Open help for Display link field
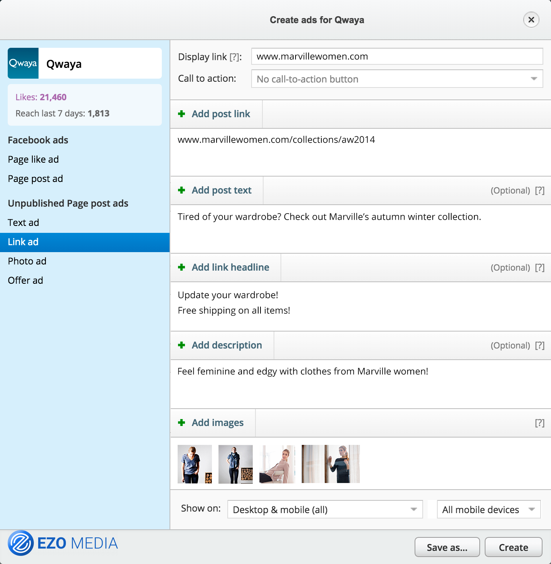 234,57
